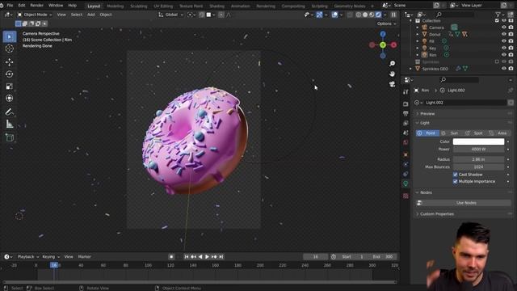517x291 pixels.
Task: Select the Annotate tool
Action: coord(9,112)
